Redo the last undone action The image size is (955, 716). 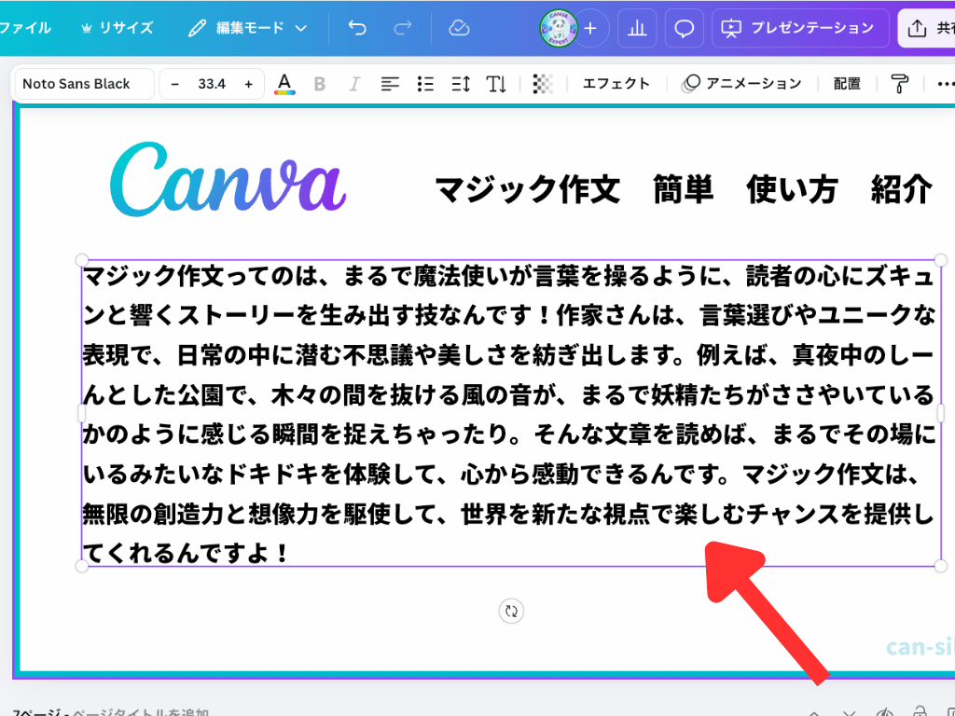coord(403,28)
